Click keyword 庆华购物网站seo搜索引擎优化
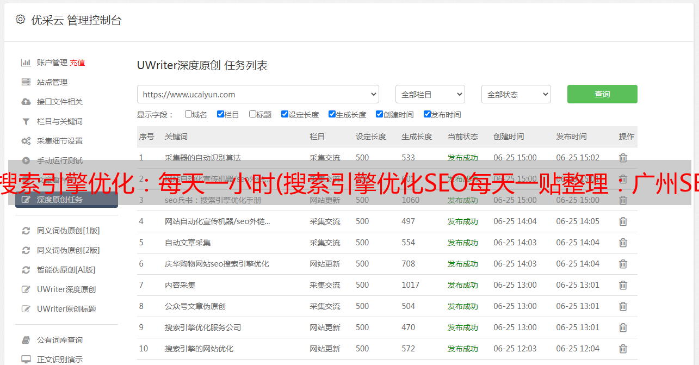 (x=217, y=264)
